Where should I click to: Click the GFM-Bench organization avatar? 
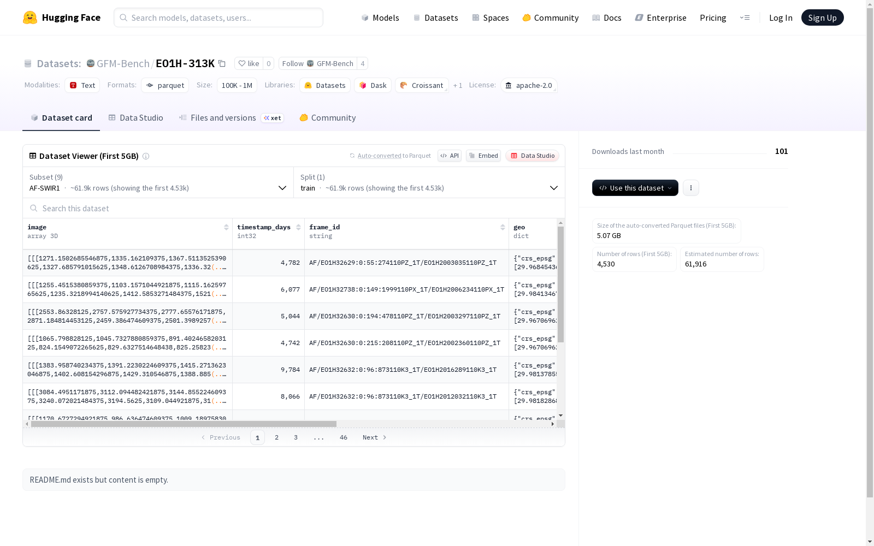(x=91, y=63)
